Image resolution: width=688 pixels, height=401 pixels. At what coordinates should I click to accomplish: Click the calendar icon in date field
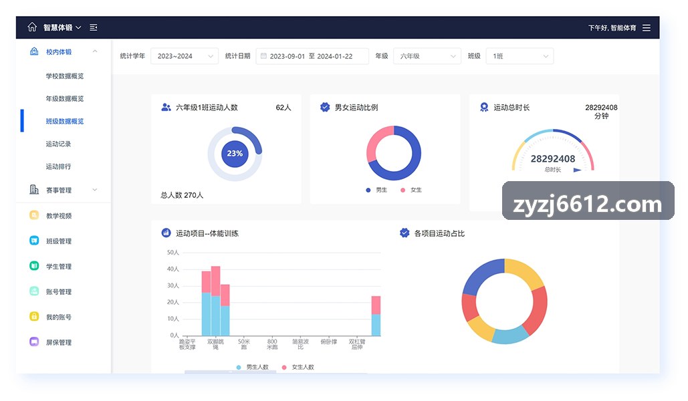pyautogui.click(x=263, y=56)
